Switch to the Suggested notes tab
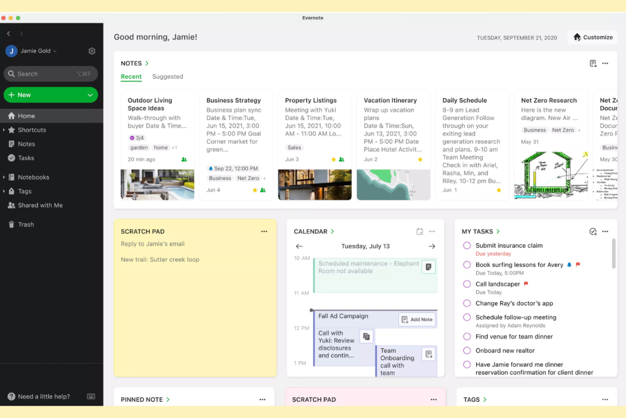 click(167, 77)
